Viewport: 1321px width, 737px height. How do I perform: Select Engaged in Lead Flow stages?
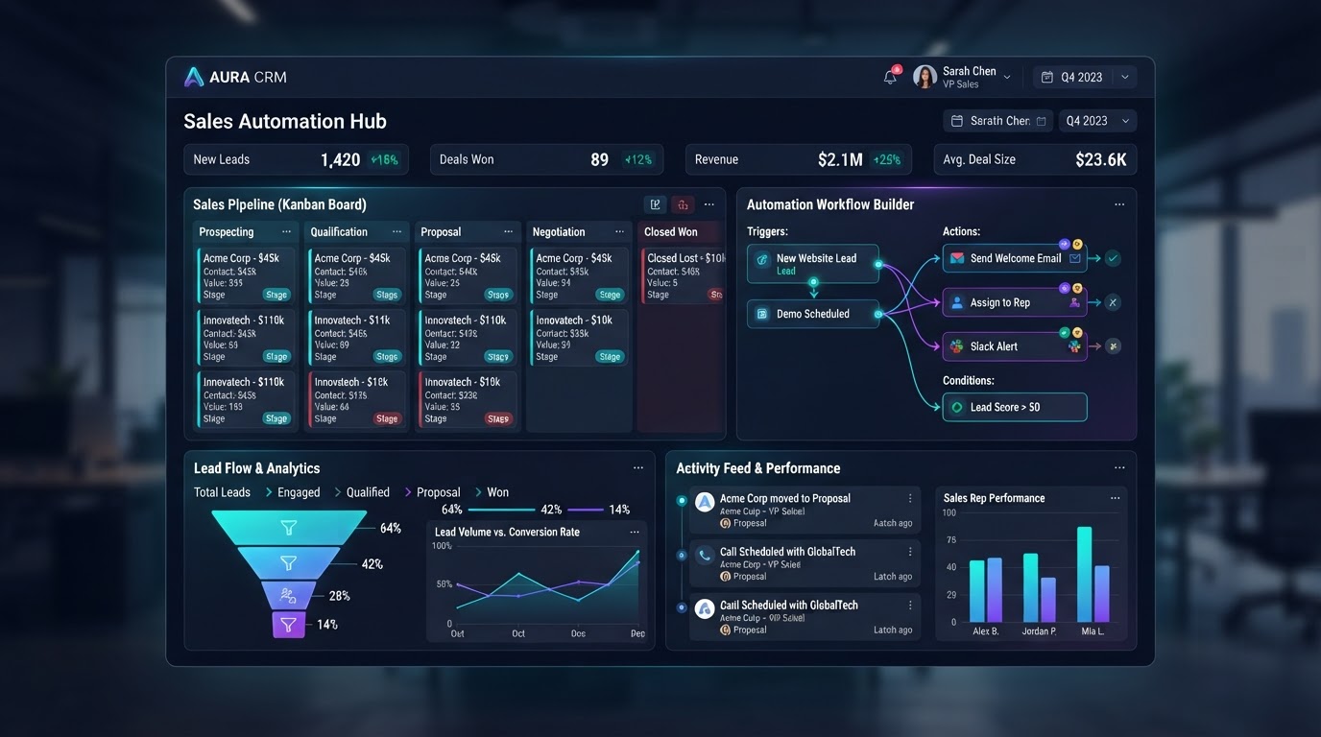pyautogui.click(x=299, y=492)
